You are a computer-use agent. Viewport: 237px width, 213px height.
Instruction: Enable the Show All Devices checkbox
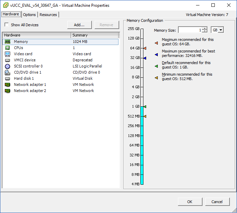[x=6, y=25]
